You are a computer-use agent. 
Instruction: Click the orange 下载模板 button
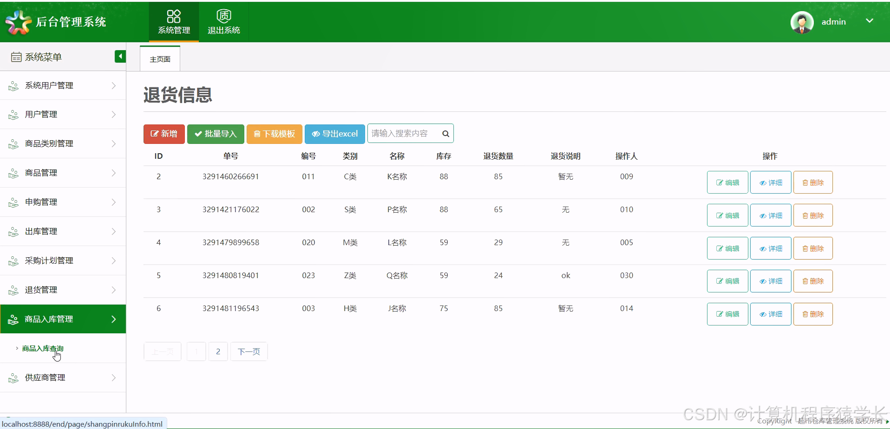(x=275, y=134)
